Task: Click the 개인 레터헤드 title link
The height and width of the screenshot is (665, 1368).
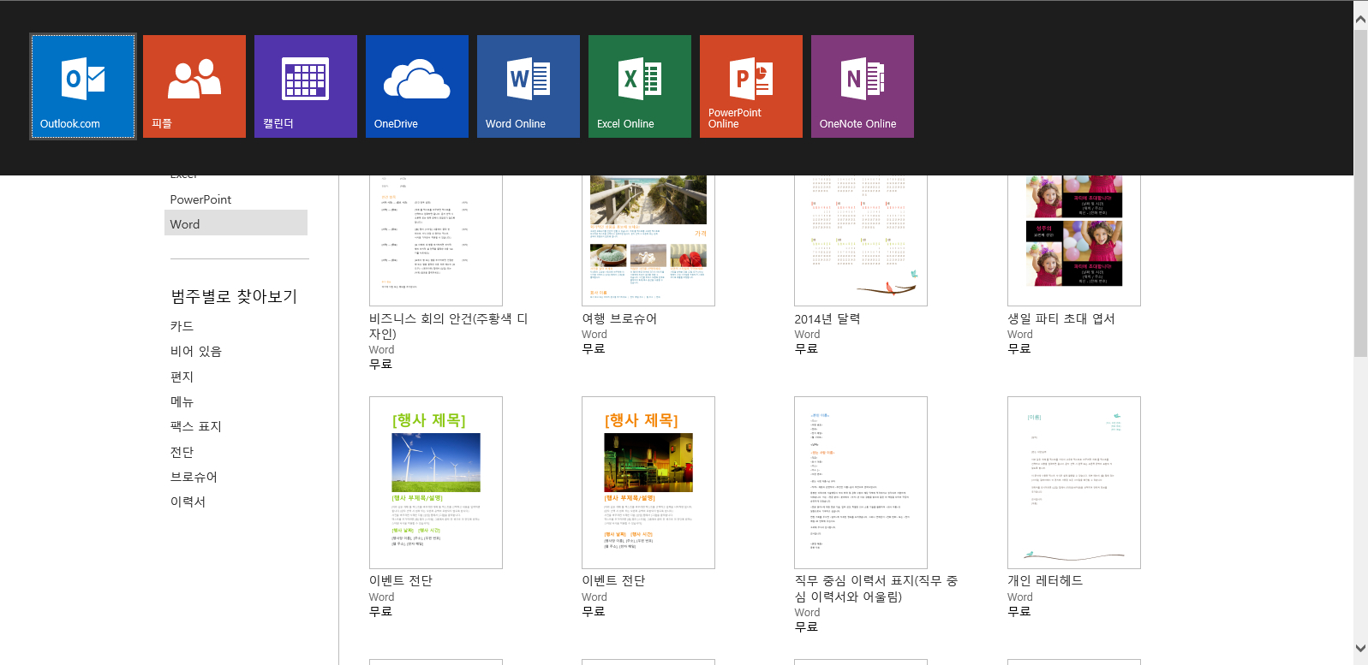Action: tap(1045, 580)
